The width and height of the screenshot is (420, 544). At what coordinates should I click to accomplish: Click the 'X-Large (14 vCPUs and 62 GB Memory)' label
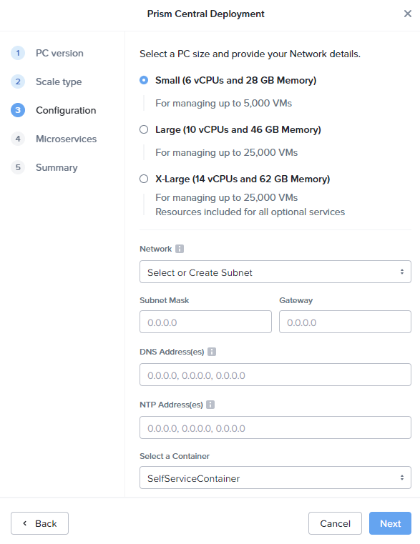[243, 179]
